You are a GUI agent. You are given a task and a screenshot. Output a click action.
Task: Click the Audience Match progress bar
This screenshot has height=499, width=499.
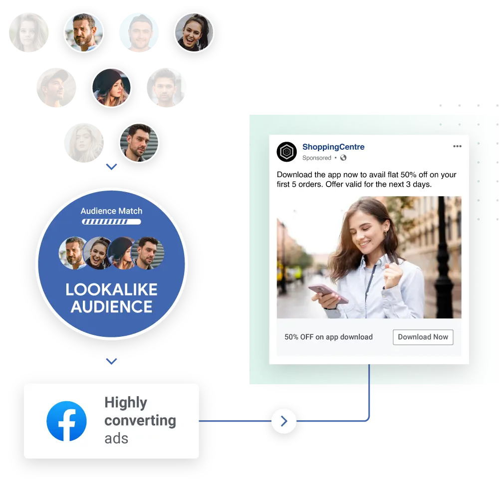[x=111, y=222]
